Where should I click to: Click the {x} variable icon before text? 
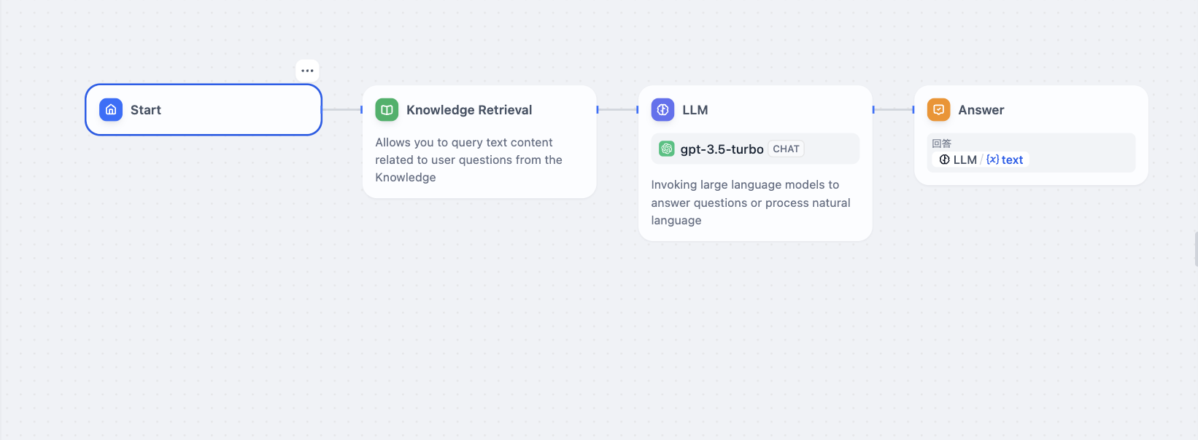(x=992, y=160)
